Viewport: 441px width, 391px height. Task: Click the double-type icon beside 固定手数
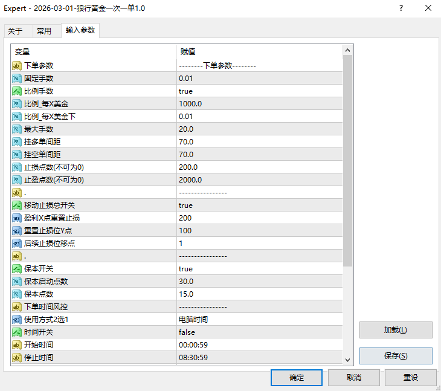click(x=16, y=78)
